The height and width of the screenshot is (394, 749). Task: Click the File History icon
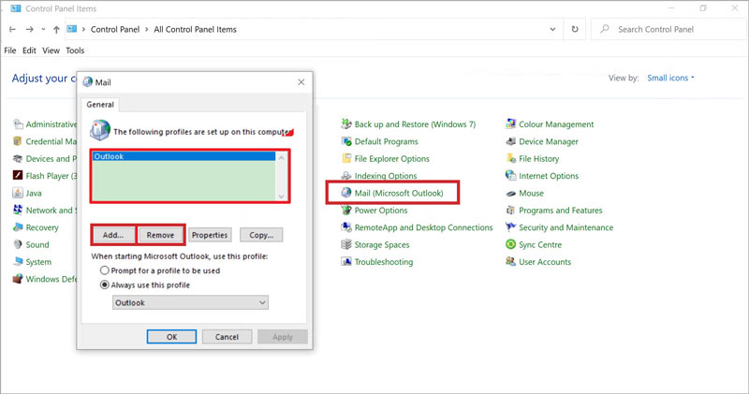[x=510, y=158]
